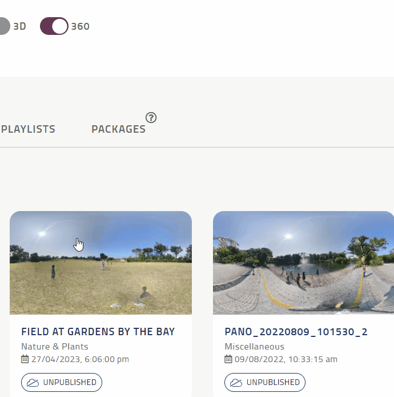The height and width of the screenshot is (397, 394).
Task: Click the Field at Gardens by the Bay title
Action: [98, 332]
